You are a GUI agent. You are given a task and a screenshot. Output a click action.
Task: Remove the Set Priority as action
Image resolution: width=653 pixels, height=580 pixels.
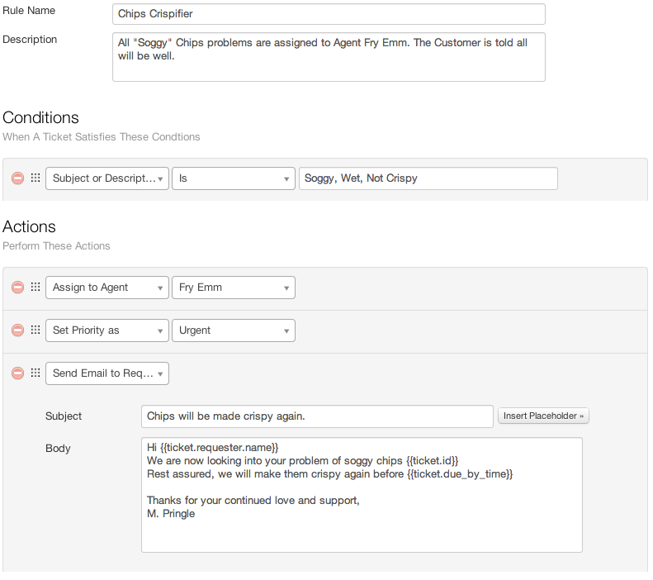coord(17,330)
